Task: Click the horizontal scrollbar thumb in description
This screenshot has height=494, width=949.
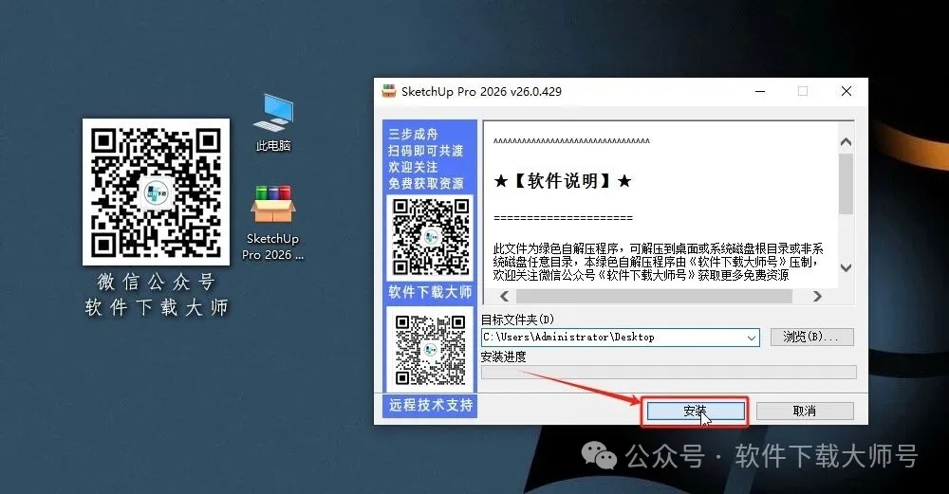Action: [654, 296]
